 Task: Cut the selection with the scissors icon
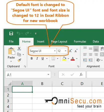[x=19, y=49]
